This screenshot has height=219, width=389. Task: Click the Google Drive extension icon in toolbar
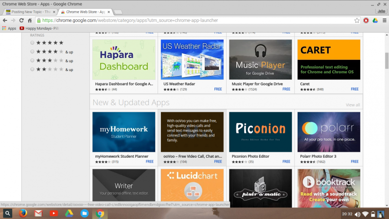click(375, 20)
